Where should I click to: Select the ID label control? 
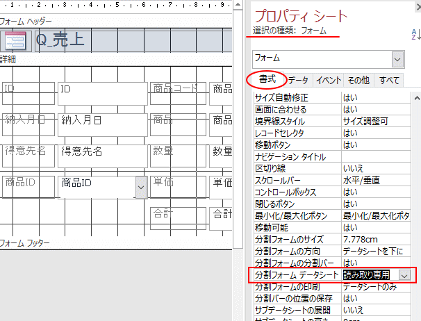[x=28, y=94]
